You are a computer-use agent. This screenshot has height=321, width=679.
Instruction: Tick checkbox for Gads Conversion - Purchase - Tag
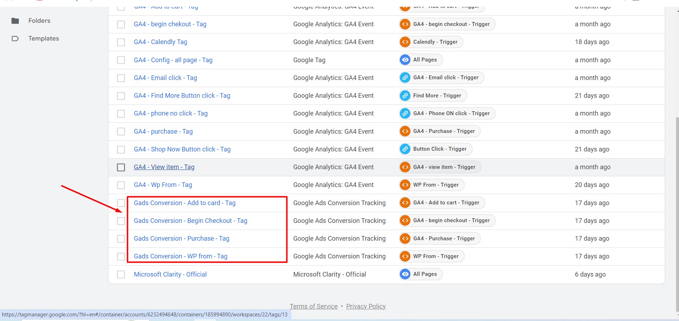point(121,239)
